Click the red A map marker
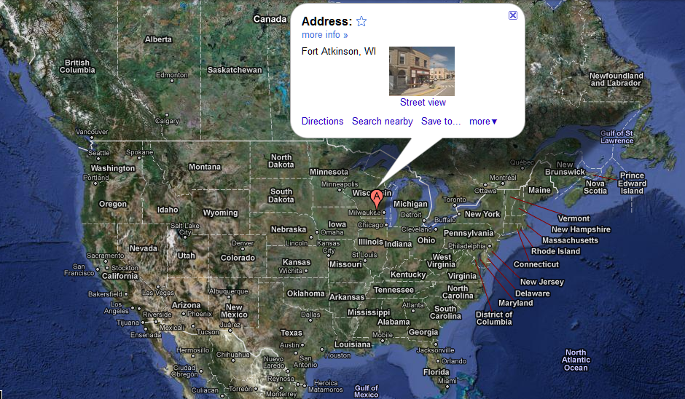The image size is (685, 399). (377, 200)
